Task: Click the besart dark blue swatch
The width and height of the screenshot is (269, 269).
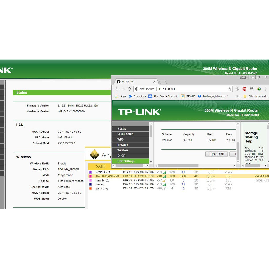Action: [91, 184]
